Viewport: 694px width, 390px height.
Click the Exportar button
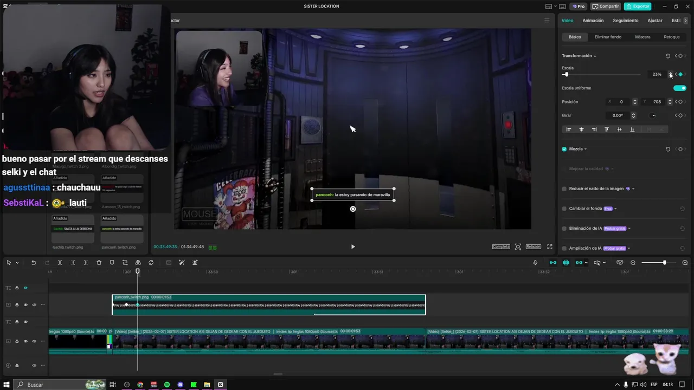coord(638,6)
